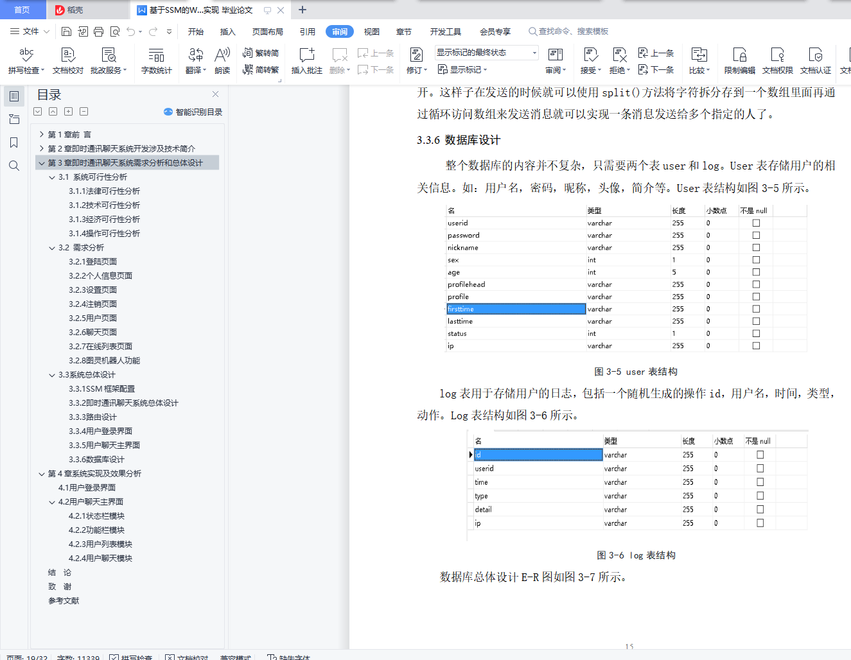Expand 第 1 章前言 in outline

[42, 134]
